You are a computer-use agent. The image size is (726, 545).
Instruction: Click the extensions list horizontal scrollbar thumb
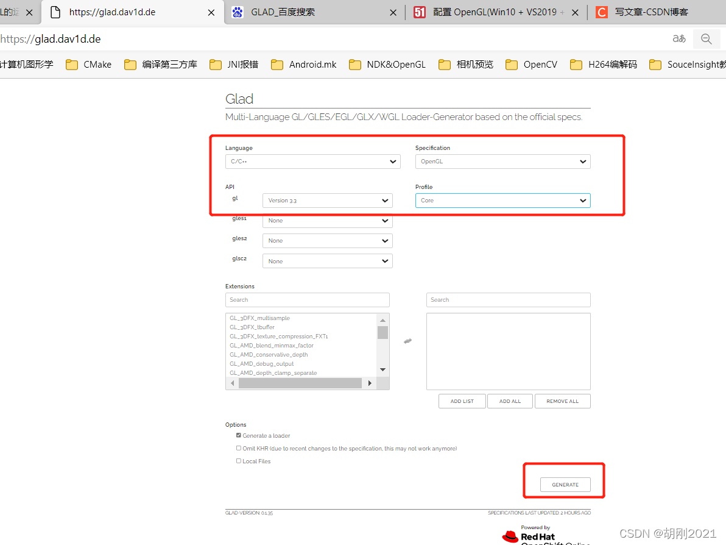click(300, 383)
